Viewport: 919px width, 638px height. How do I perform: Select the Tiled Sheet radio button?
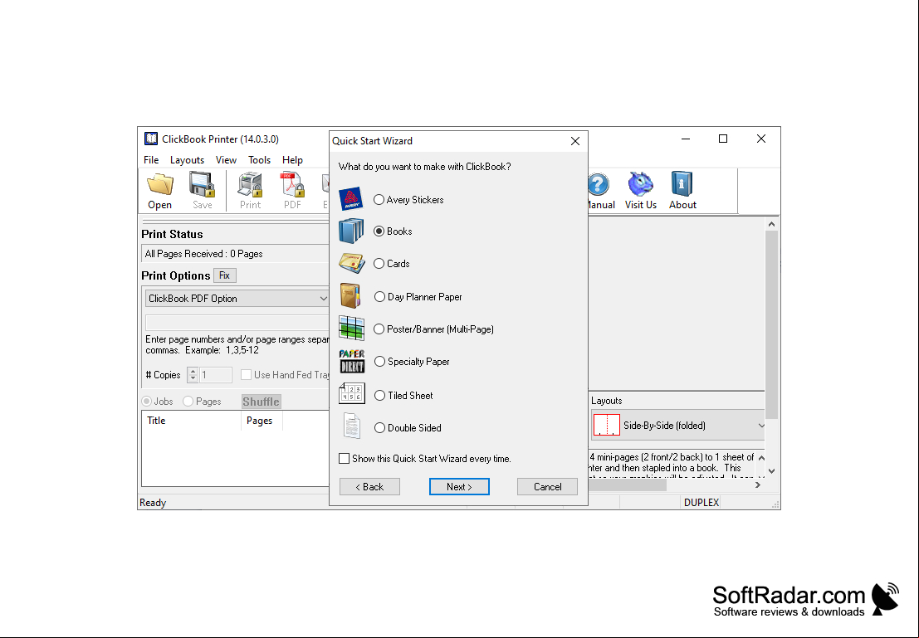tap(379, 396)
